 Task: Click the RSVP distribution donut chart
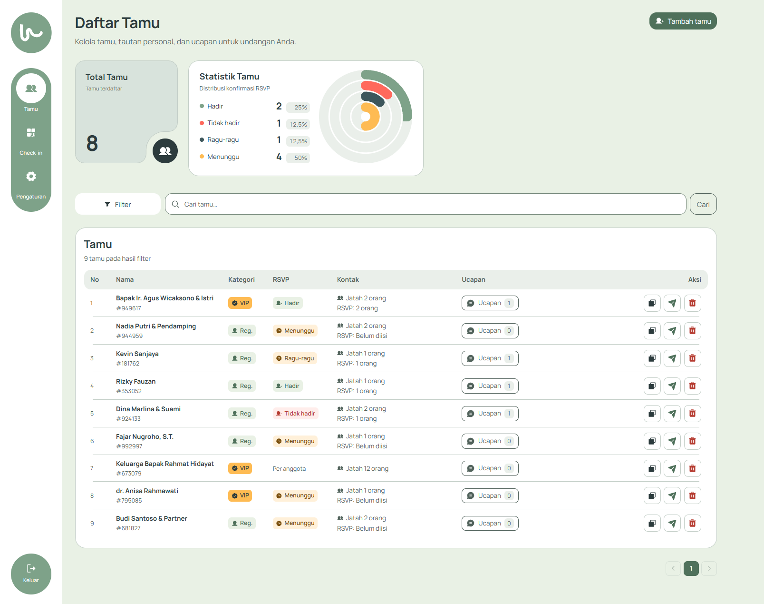(x=366, y=117)
